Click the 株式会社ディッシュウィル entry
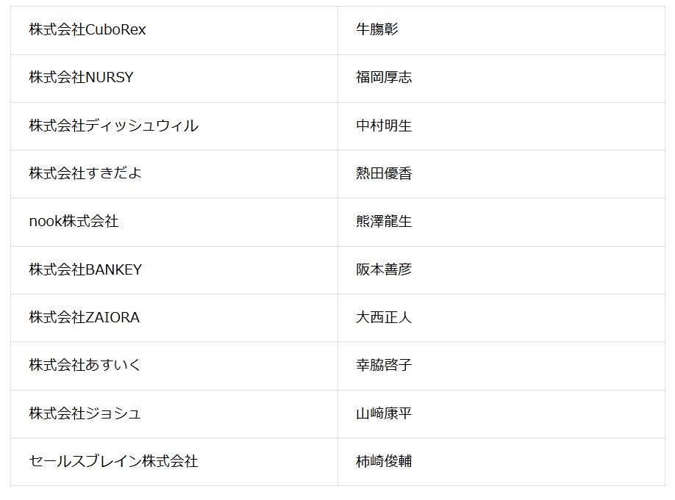 coord(114,126)
